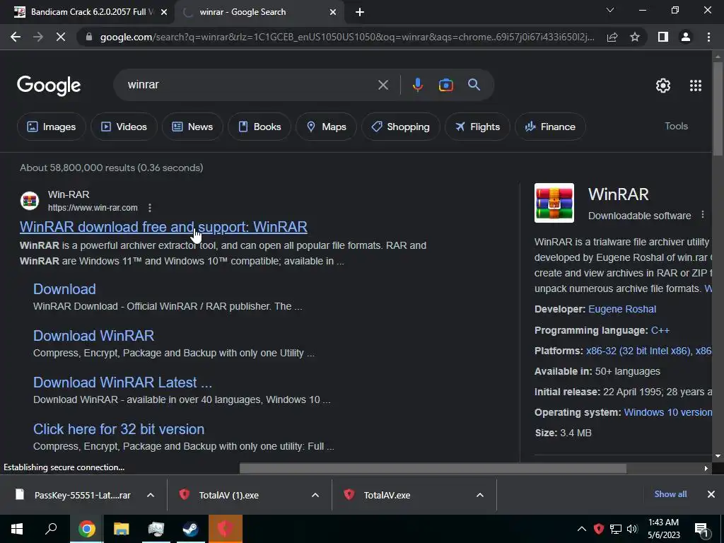Stop loading the page with X button
This screenshot has height=543, width=724.
[x=61, y=37]
